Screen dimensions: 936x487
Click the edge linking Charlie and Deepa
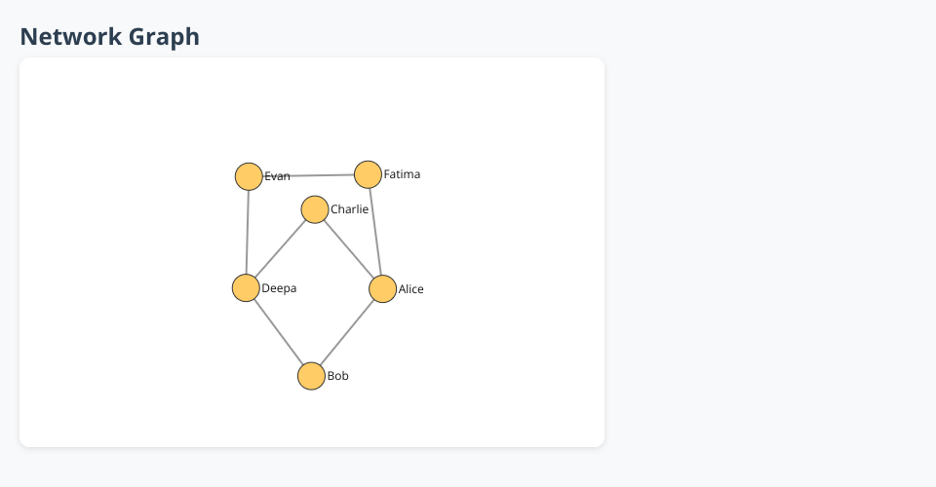click(x=280, y=248)
